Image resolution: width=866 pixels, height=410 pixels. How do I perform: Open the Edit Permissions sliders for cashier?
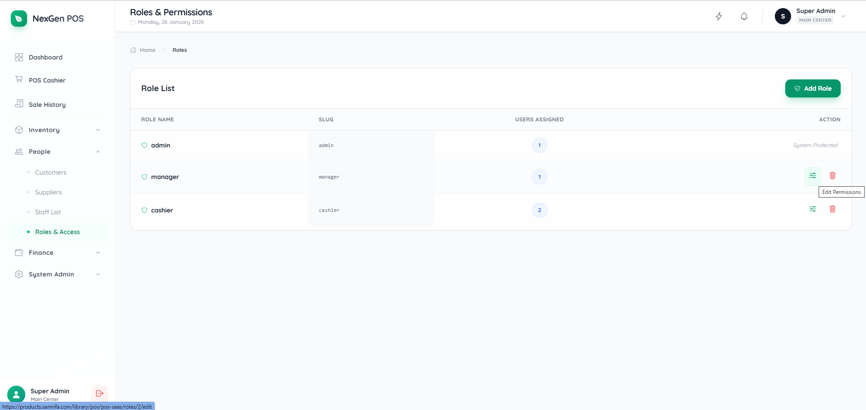click(812, 209)
